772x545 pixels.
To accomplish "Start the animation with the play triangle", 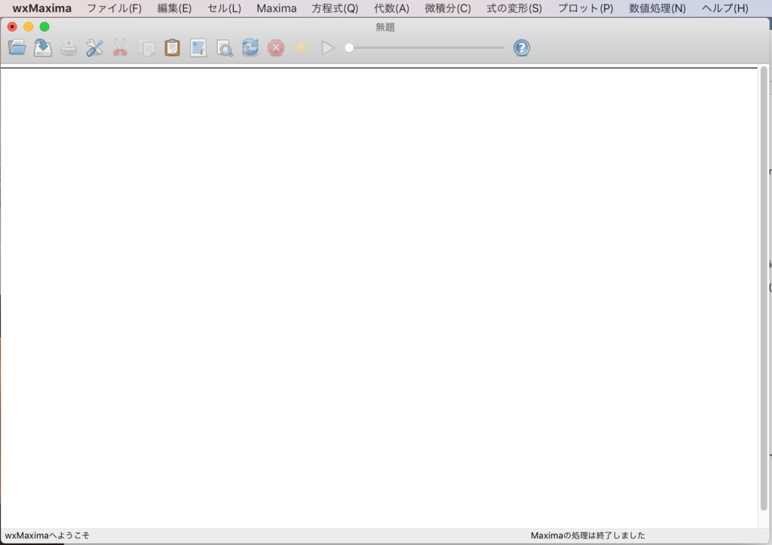I will tap(327, 47).
